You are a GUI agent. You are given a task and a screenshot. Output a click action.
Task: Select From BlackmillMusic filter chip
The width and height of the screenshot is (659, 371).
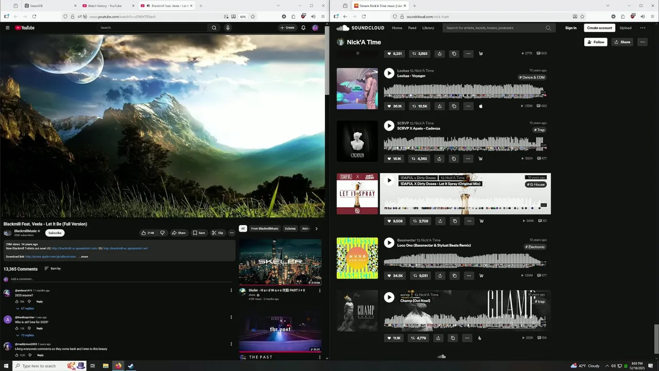click(x=265, y=228)
